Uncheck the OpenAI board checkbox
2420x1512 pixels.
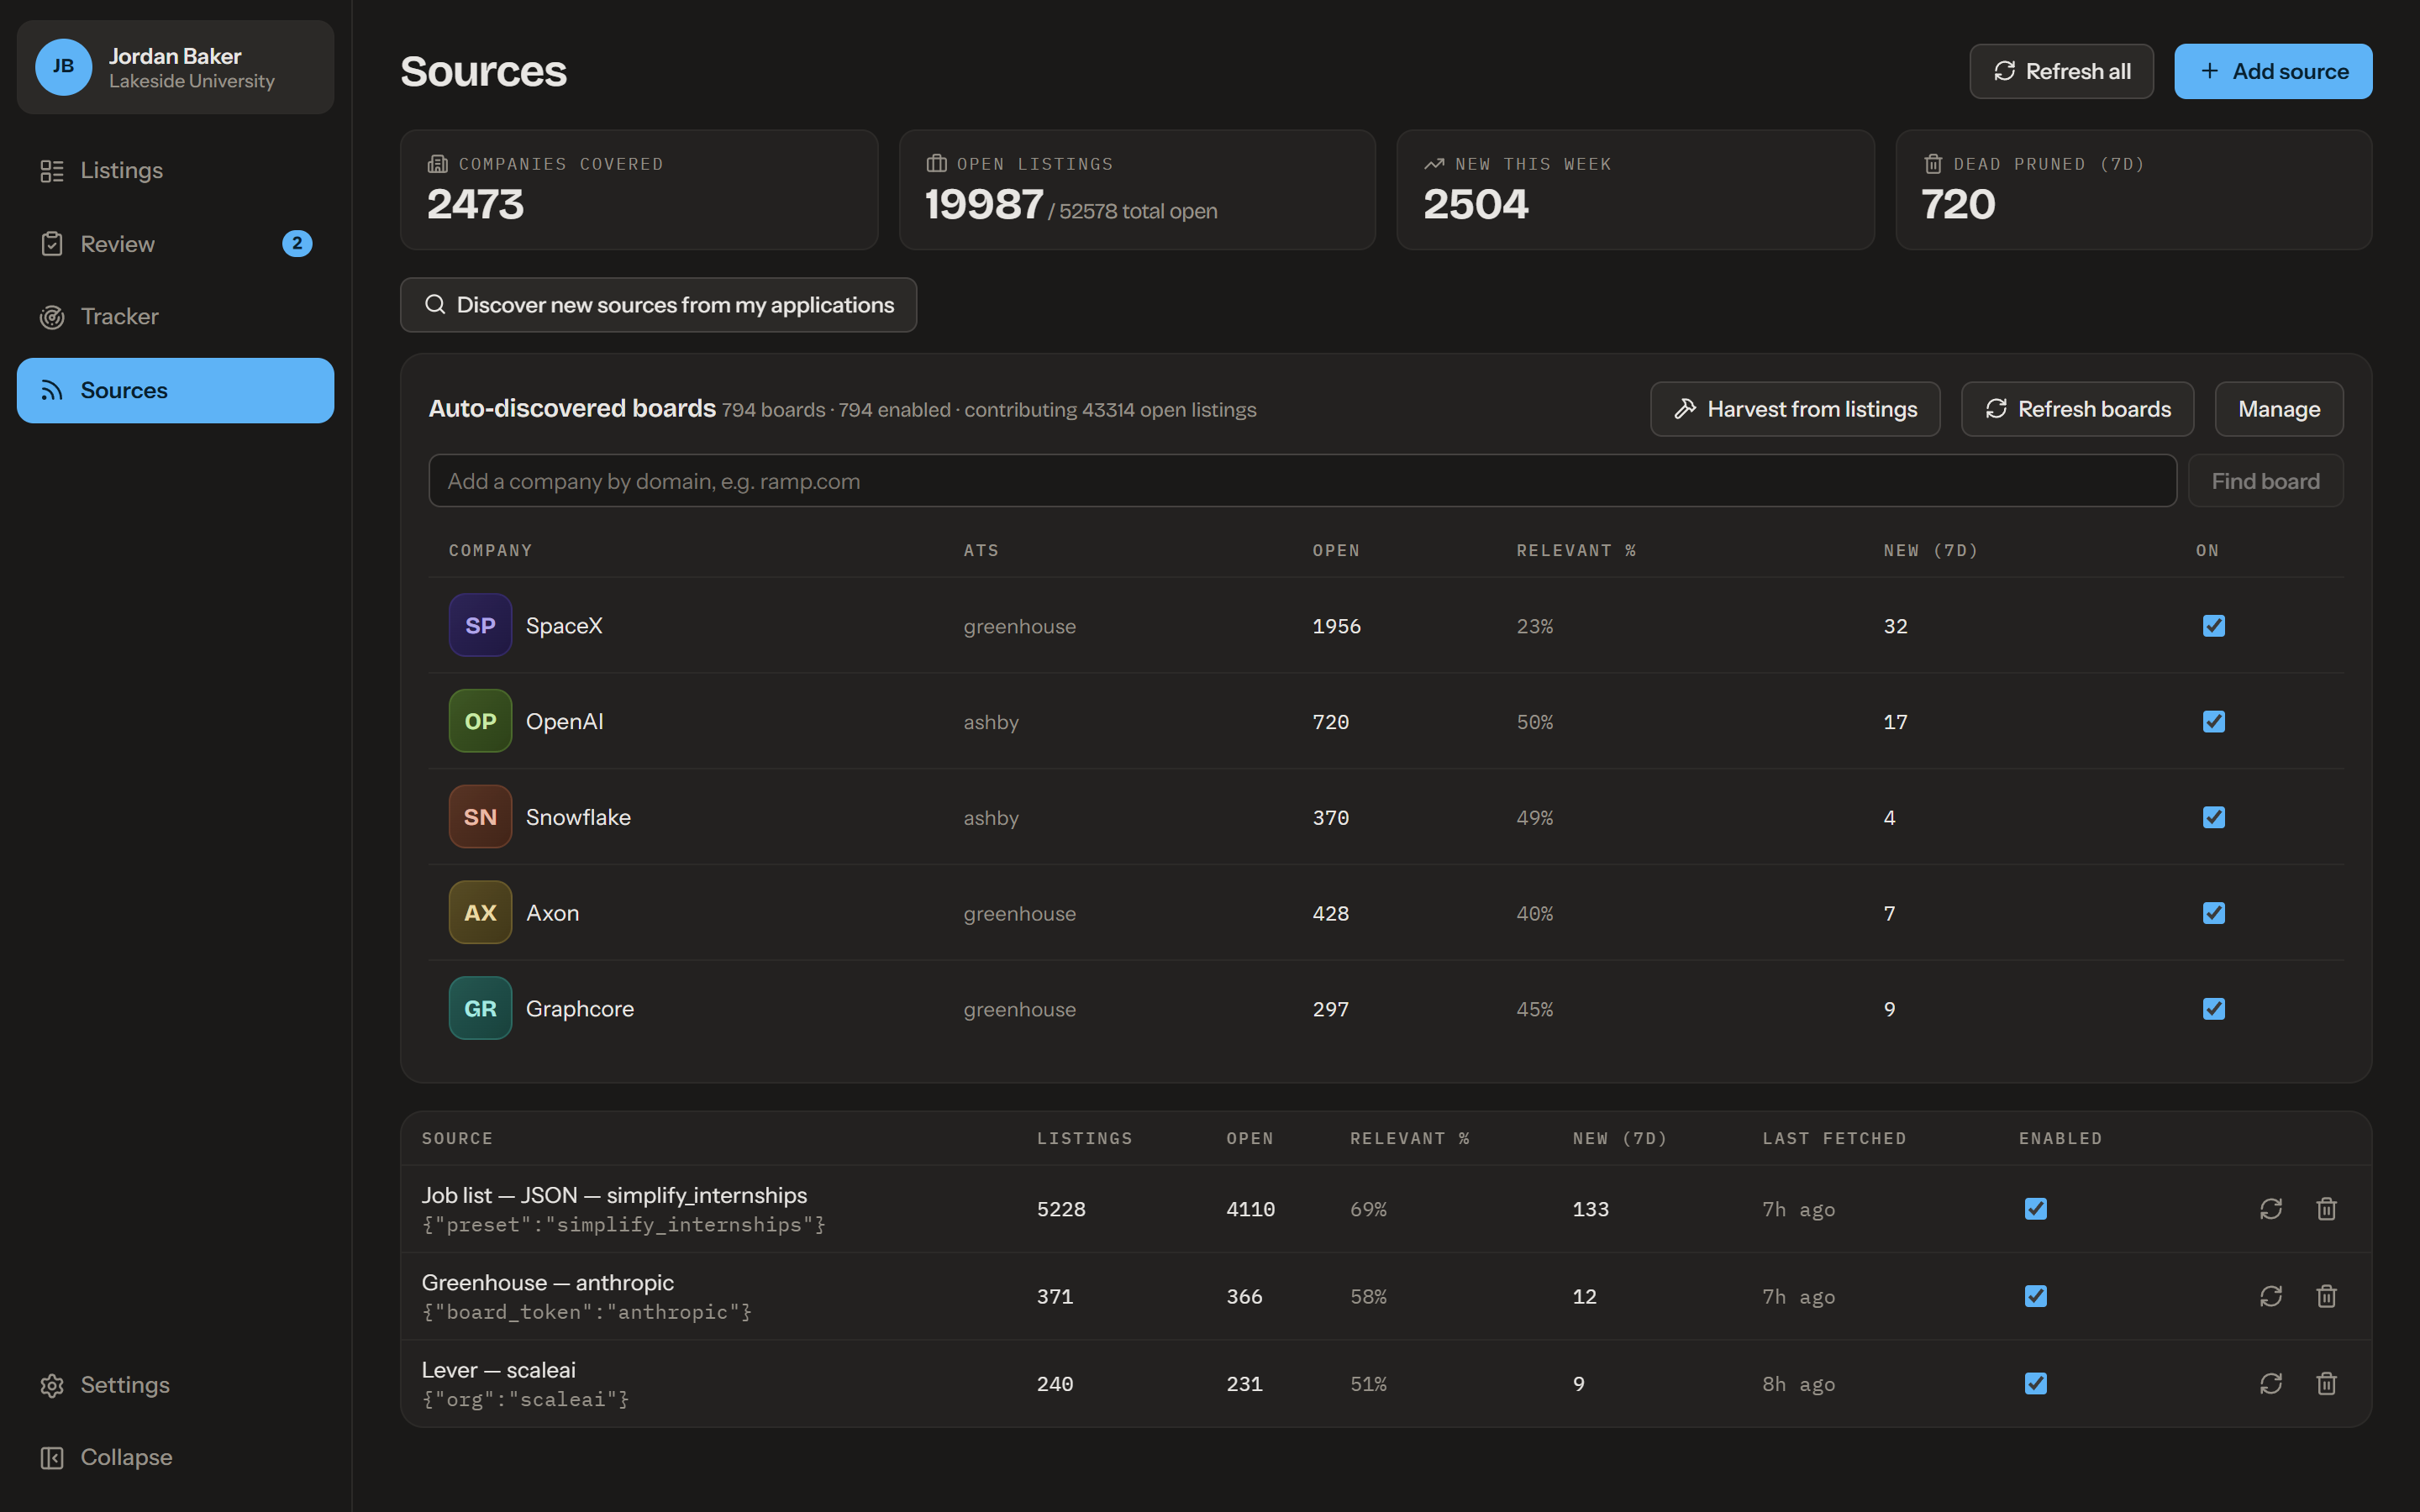(2213, 722)
